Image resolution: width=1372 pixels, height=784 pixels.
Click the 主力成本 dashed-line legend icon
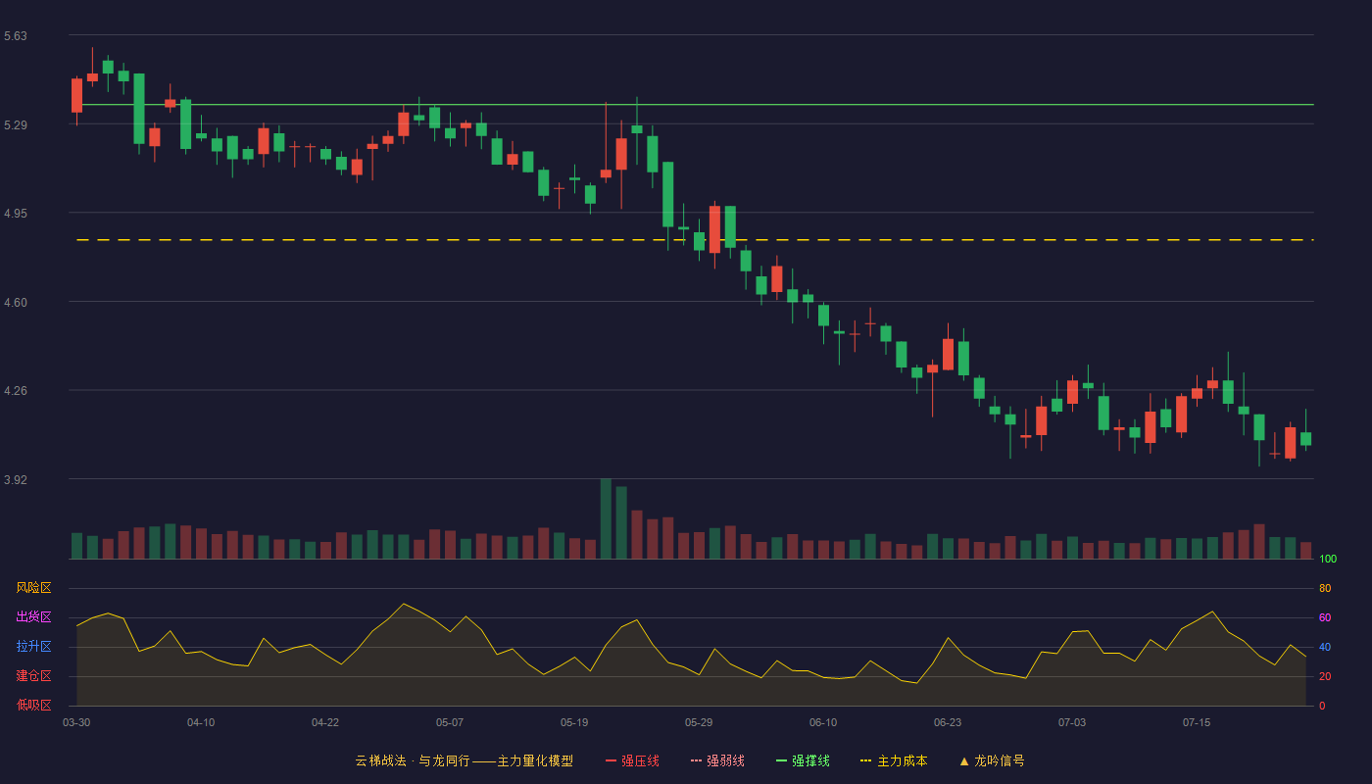(865, 760)
